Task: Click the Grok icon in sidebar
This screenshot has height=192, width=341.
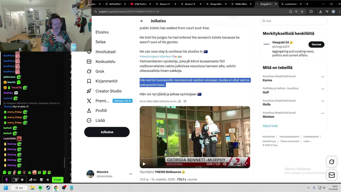Action: coord(89,71)
